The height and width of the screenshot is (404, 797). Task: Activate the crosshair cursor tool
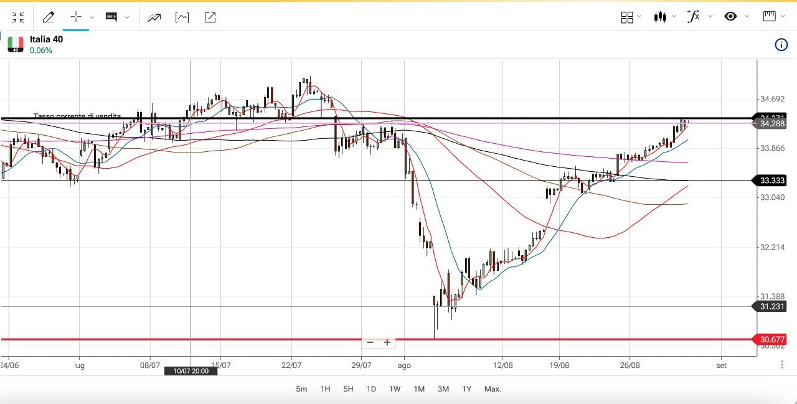76,17
